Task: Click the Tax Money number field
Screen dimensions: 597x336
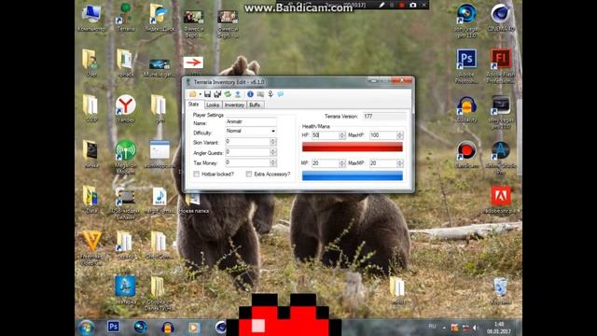Action: [248, 162]
